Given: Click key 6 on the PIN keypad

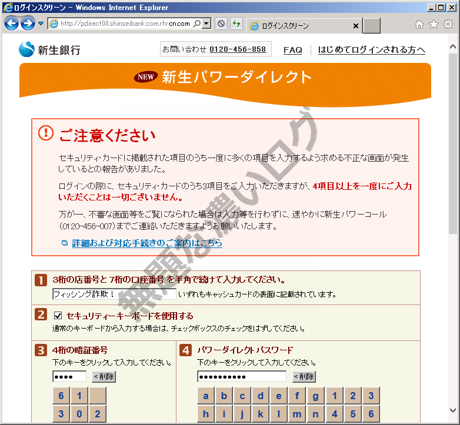Looking at the screenshot, I should pyautogui.click(x=61, y=396).
